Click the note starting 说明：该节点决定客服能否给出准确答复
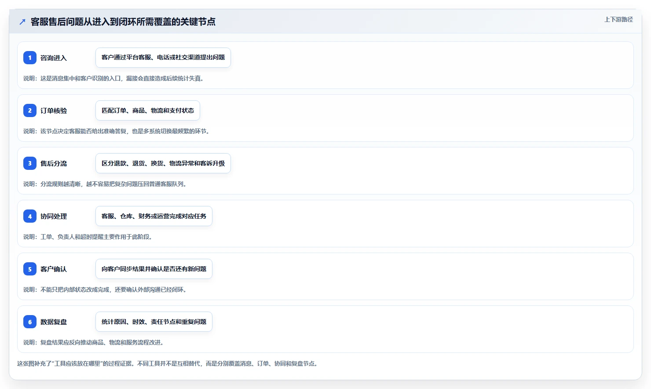Screen dimensions: 651x389 point(117,131)
